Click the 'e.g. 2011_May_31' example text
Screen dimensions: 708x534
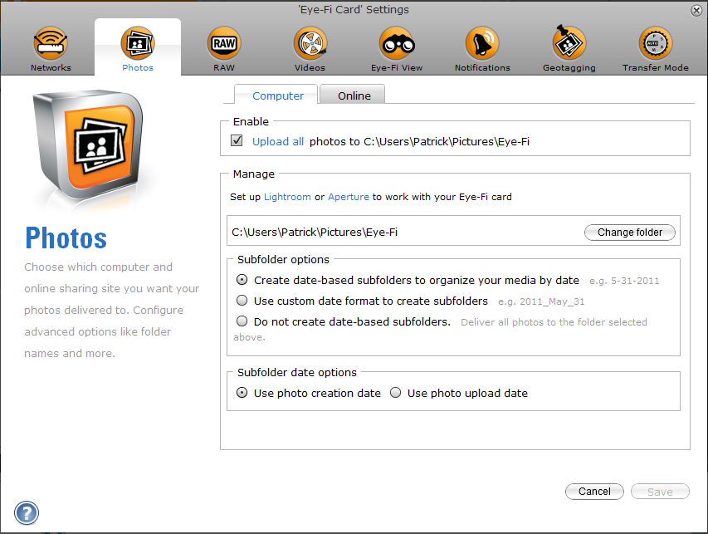pos(541,301)
